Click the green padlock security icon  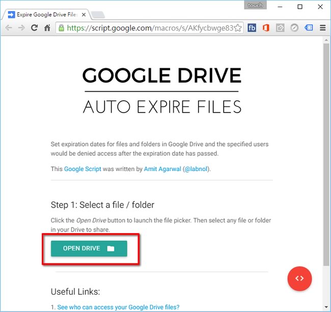coord(61,28)
